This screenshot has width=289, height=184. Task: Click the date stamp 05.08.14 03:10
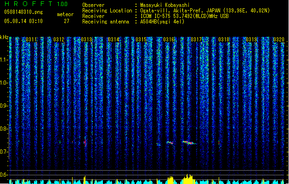pos(23,21)
